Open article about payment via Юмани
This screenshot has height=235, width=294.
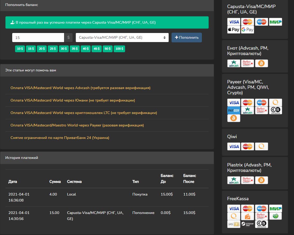coord(73,100)
